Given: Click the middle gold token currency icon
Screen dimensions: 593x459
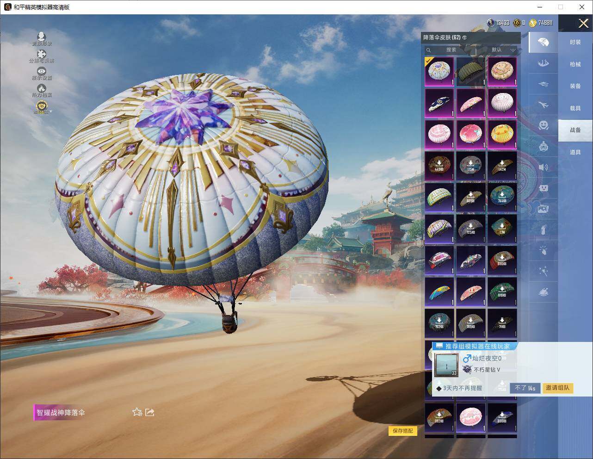Looking at the screenshot, I should pyautogui.click(x=517, y=23).
